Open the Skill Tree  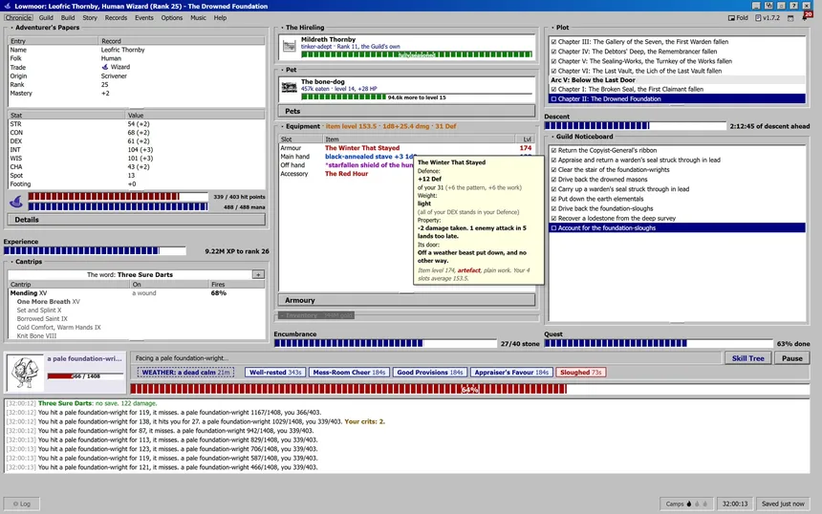tap(748, 358)
